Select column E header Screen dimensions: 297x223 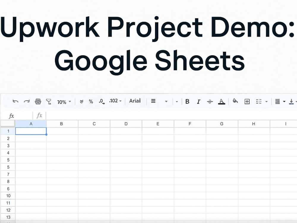158,124
